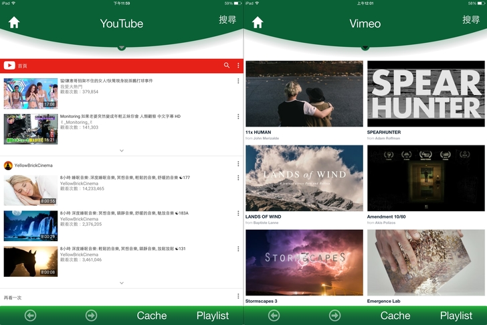The height and width of the screenshot is (325, 487).
Task: Click the title 'Stormscapes 3'
Action: tap(261, 301)
